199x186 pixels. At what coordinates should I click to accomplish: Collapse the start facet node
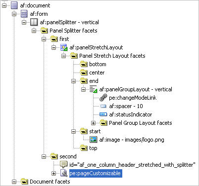(x=74, y=131)
